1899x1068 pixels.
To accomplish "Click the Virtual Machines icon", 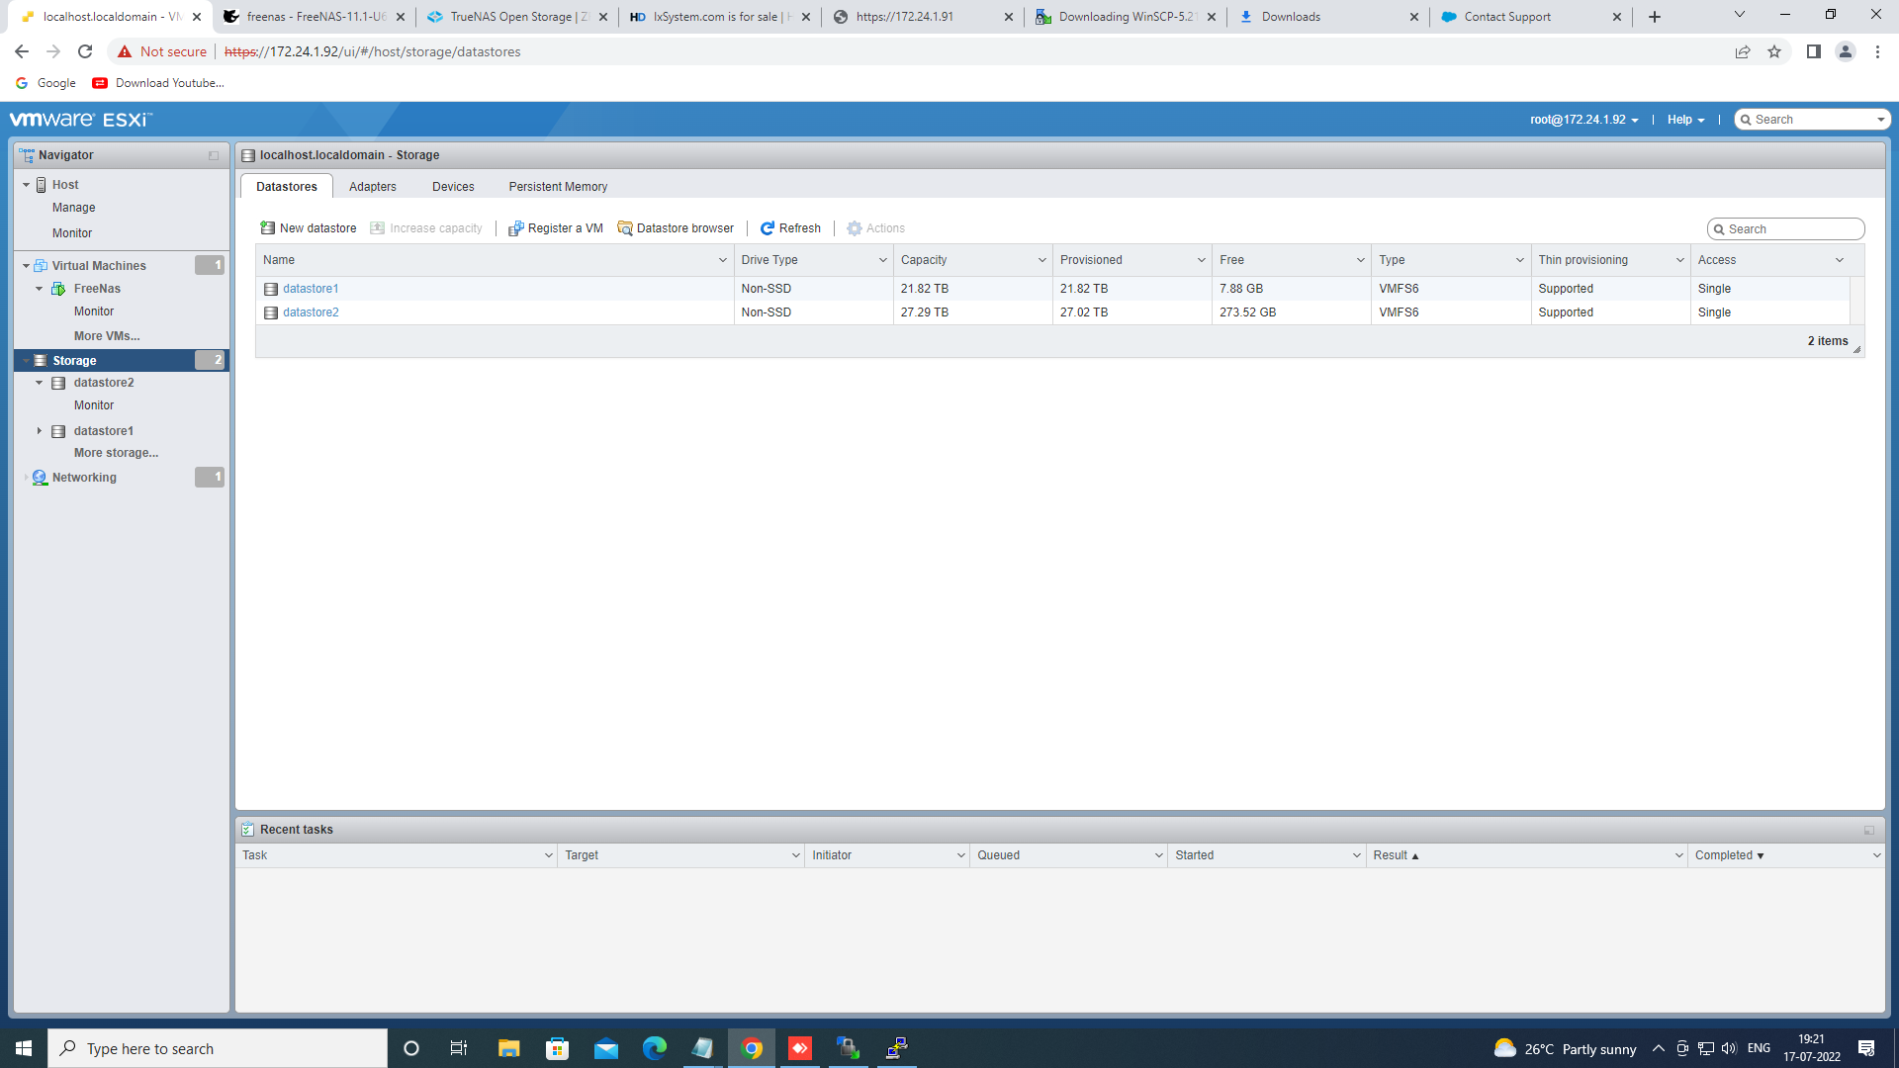I will point(41,266).
